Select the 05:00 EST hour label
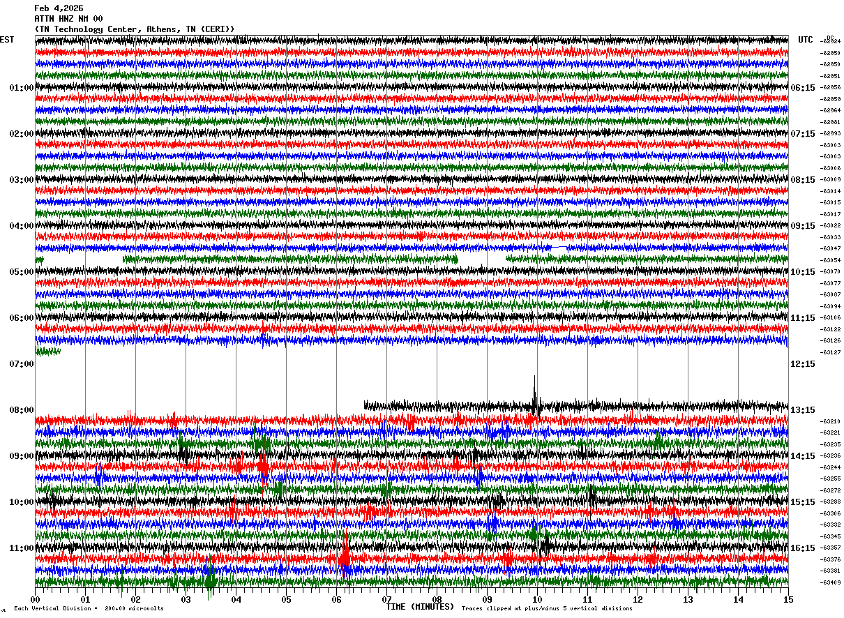844x618 pixels. [22, 272]
